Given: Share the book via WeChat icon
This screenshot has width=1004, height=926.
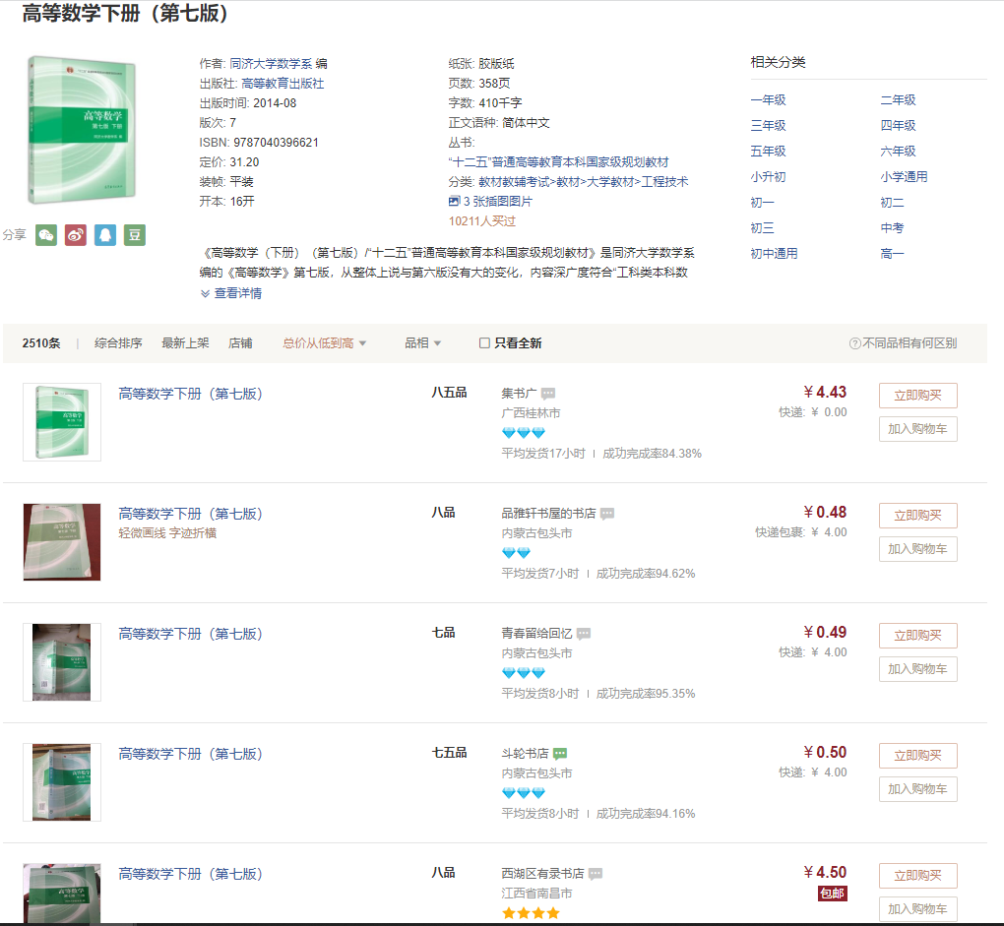Looking at the screenshot, I should [x=45, y=236].
